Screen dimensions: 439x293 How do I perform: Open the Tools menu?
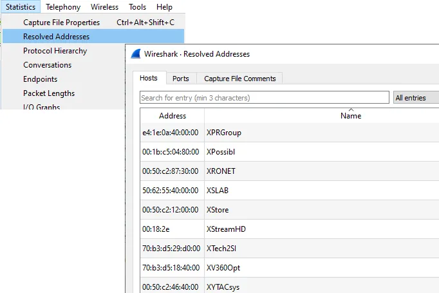[x=137, y=6]
